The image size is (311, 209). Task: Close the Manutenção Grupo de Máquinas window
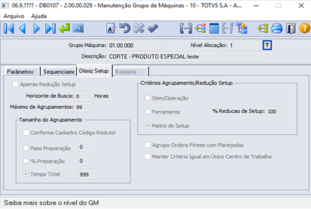tap(301, 6)
